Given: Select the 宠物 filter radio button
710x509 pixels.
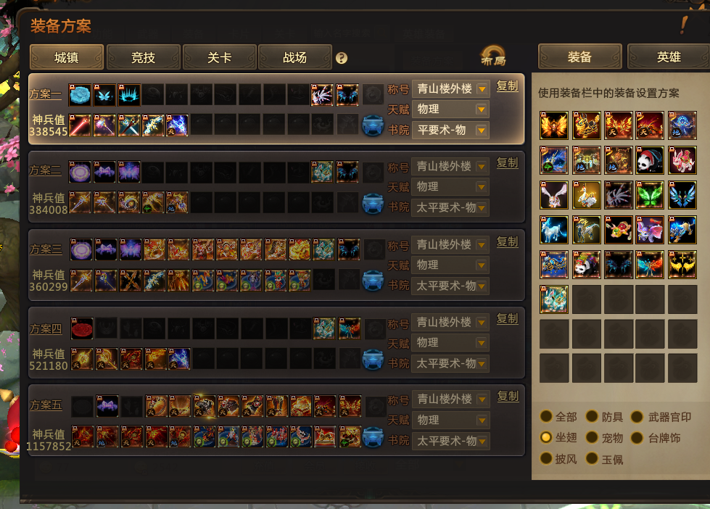Looking at the screenshot, I should click(x=591, y=437).
